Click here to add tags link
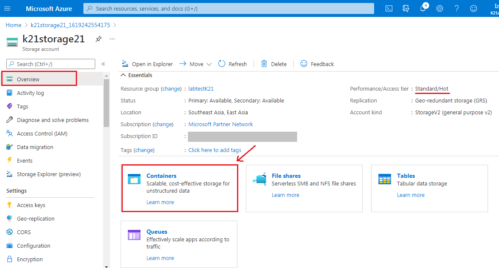Image resolution: width=499 pixels, height=268 pixels. tap(215, 150)
